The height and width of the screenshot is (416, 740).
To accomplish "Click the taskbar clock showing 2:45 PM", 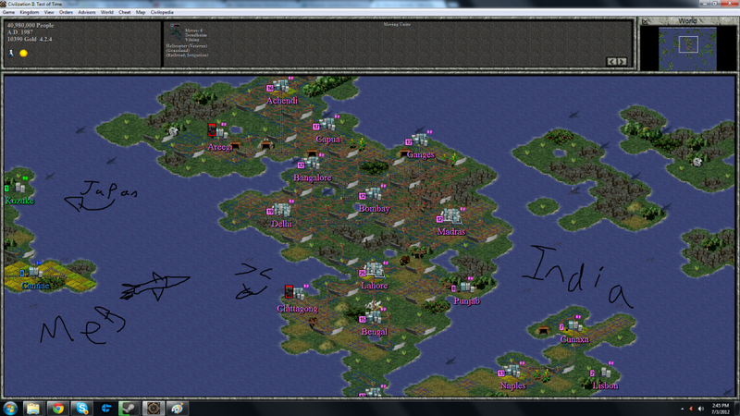I will pos(721,409).
